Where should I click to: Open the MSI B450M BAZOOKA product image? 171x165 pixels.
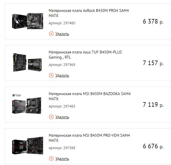pyautogui.click(x=27, y=104)
